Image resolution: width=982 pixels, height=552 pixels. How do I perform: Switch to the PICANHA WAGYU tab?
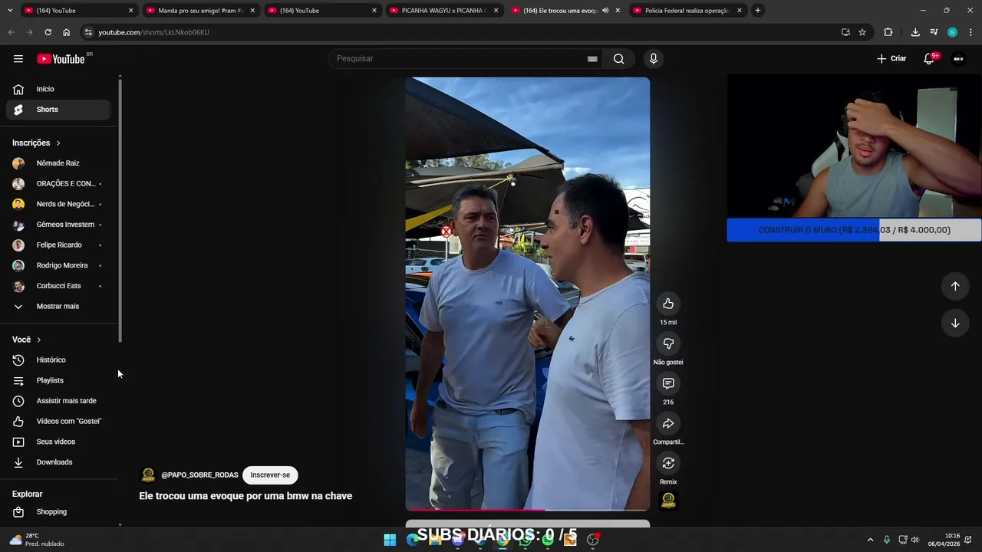tap(443, 11)
